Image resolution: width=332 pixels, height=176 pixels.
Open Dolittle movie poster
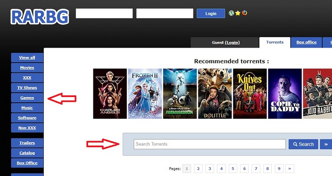[215, 94]
